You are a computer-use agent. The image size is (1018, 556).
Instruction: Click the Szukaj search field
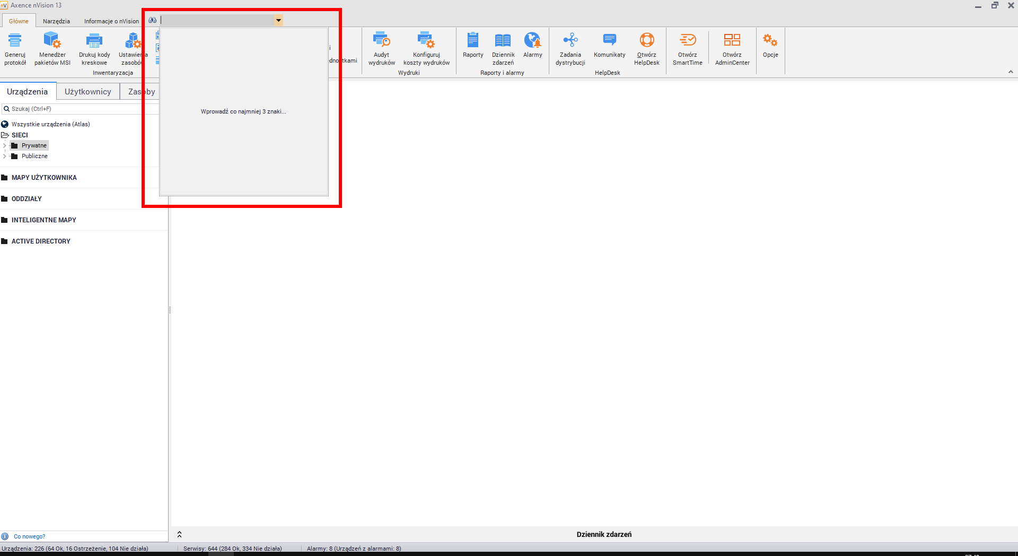80,109
